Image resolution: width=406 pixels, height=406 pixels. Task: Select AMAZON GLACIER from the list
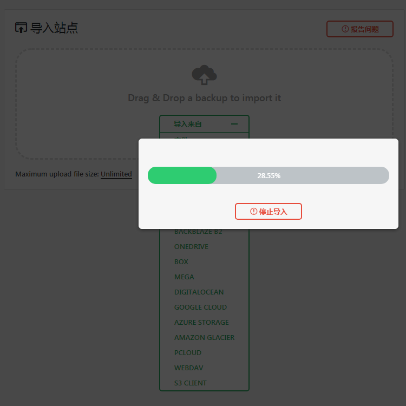pyautogui.click(x=204, y=337)
